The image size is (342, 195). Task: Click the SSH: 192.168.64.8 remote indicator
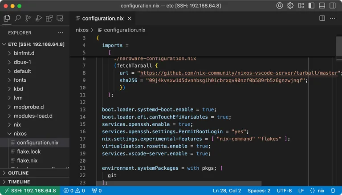click(30, 191)
